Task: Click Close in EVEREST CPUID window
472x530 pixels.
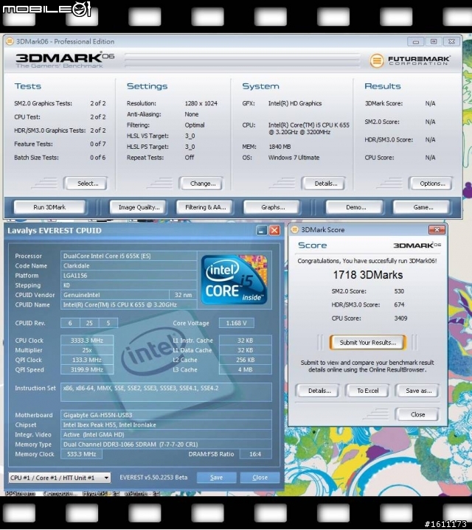Action: tap(260, 477)
